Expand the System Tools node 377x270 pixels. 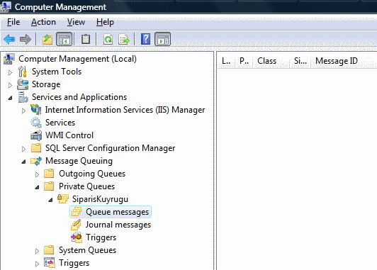click(10, 72)
